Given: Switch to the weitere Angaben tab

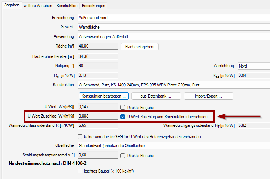Looking at the screenshot, I should [x=38, y=6].
